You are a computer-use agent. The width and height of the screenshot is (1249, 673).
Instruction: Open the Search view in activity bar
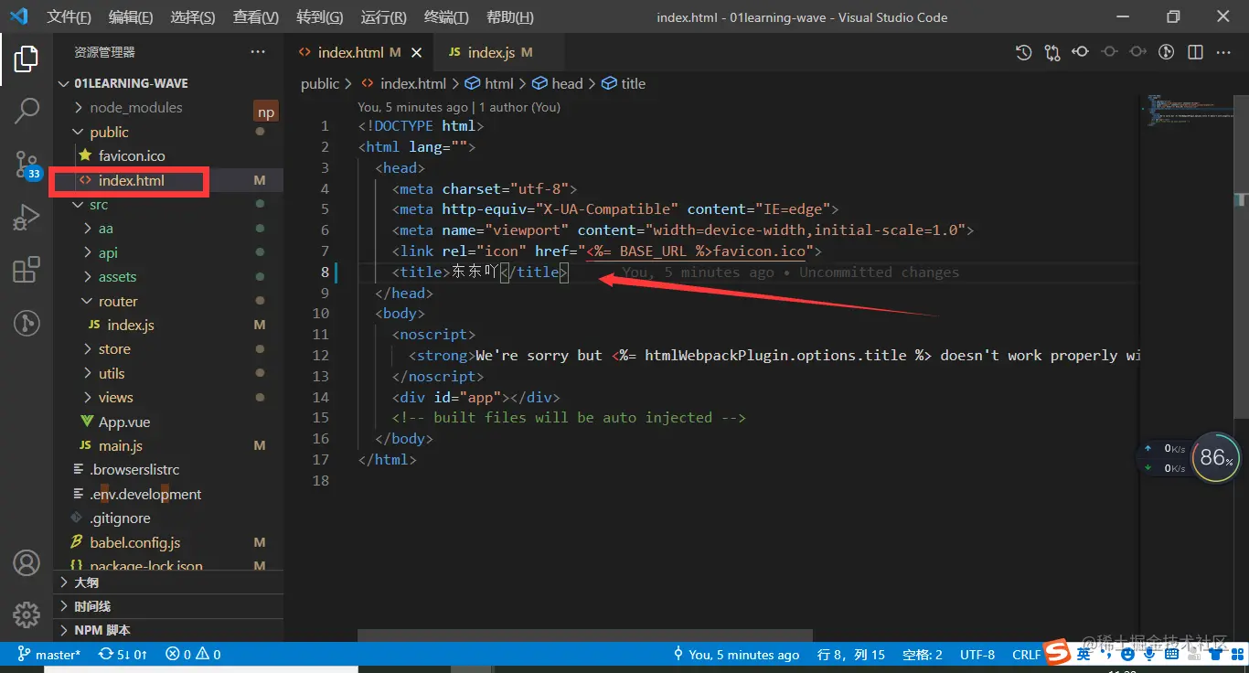[27, 112]
